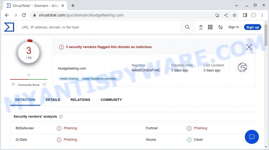The image size is (269, 150).
Task: Click the BitDefender vendor name
Action: point(25,128)
